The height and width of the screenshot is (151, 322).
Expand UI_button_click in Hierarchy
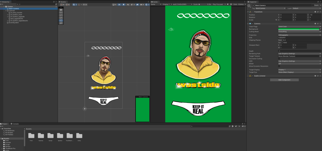[x=7, y=14]
